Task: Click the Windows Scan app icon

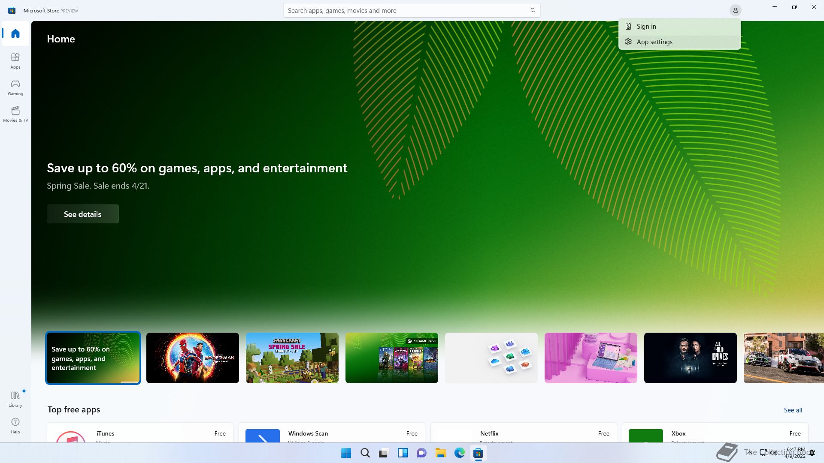Action: (x=263, y=436)
